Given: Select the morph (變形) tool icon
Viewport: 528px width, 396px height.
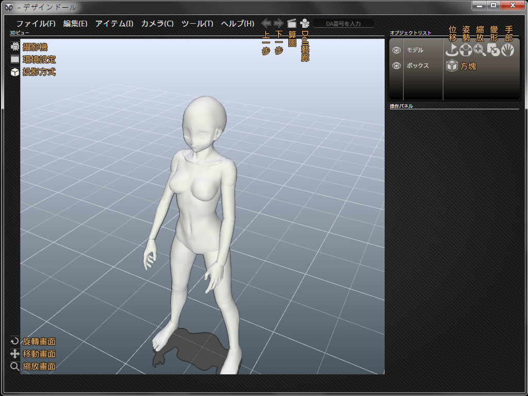Looking at the screenshot, I should pos(494,50).
